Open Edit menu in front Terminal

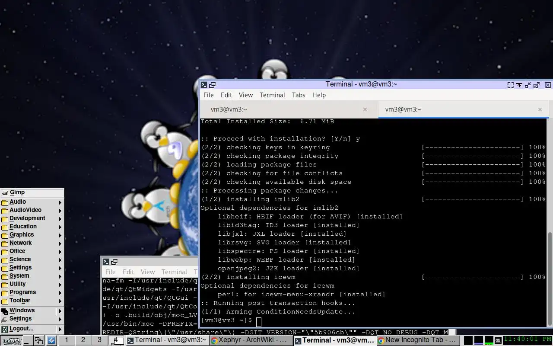[226, 95]
